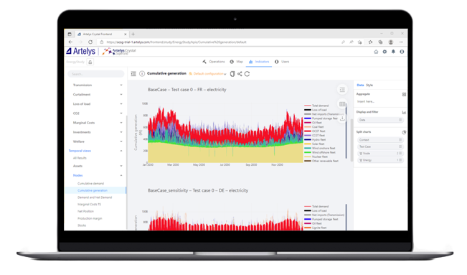467x275 pixels.
Task: Click the info icon before Cumulative generation
Action: pos(142,74)
